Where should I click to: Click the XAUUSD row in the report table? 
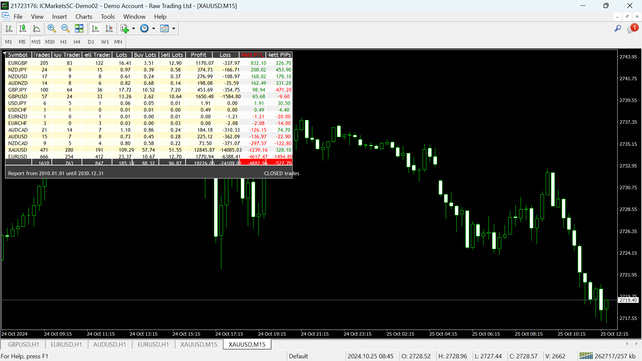(x=18, y=150)
